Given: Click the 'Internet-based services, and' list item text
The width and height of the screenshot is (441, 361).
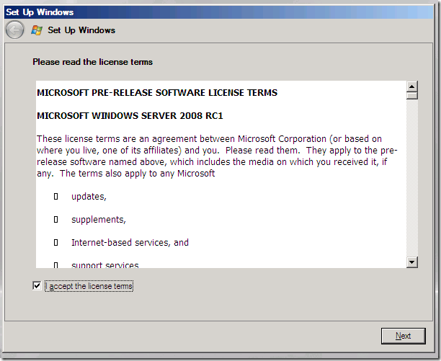Looking at the screenshot, I should click(x=130, y=243).
